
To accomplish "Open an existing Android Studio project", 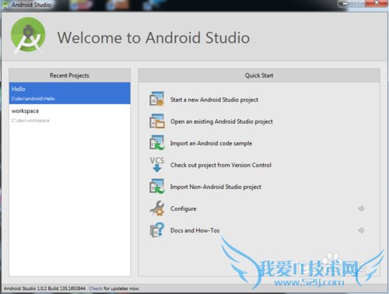I will 222,121.
